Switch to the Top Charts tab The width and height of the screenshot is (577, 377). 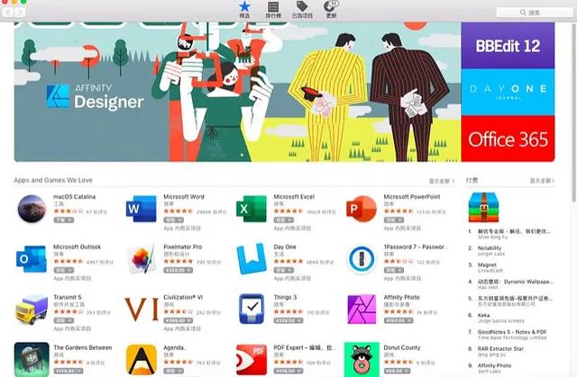coord(273,10)
